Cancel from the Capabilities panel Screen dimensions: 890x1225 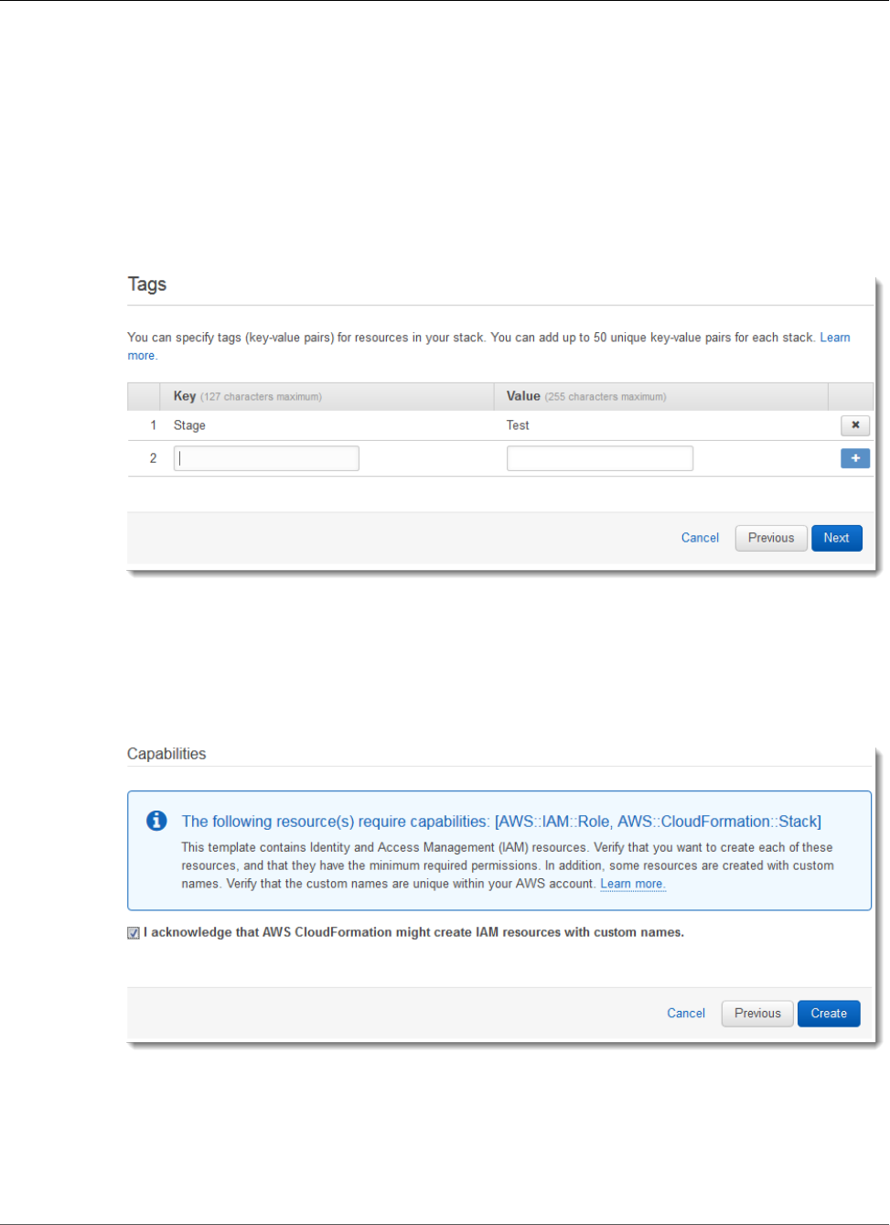click(686, 1014)
